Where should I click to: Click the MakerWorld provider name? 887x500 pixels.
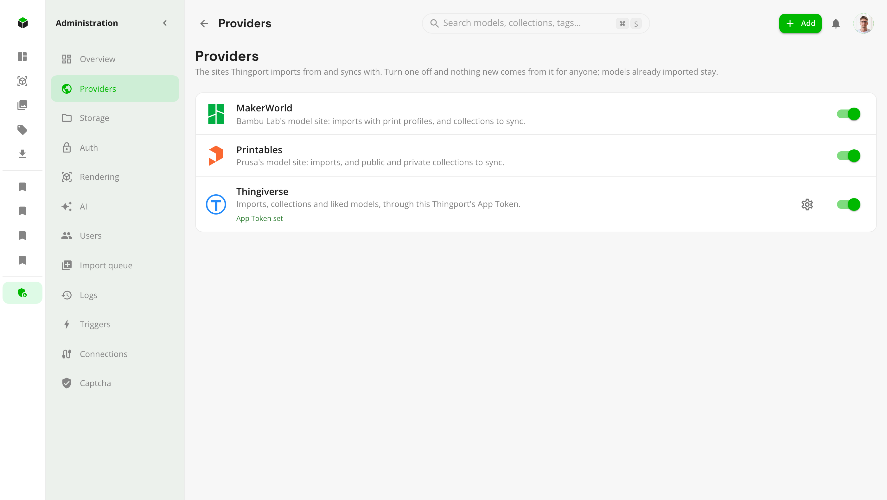[264, 108]
